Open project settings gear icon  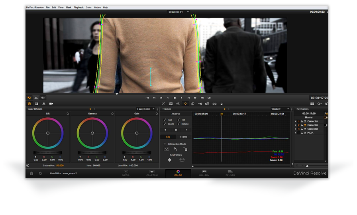(40, 174)
